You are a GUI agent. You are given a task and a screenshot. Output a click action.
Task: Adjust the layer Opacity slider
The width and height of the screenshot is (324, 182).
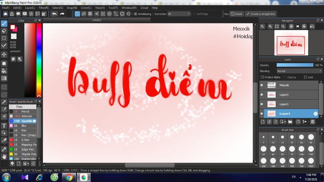[295, 65]
